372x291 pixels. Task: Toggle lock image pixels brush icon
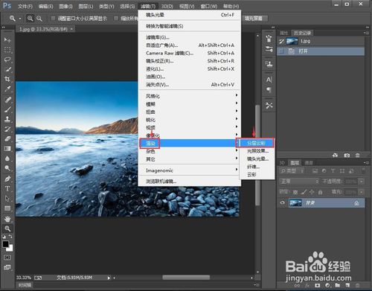pyautogui.click(x=304, y=192)
